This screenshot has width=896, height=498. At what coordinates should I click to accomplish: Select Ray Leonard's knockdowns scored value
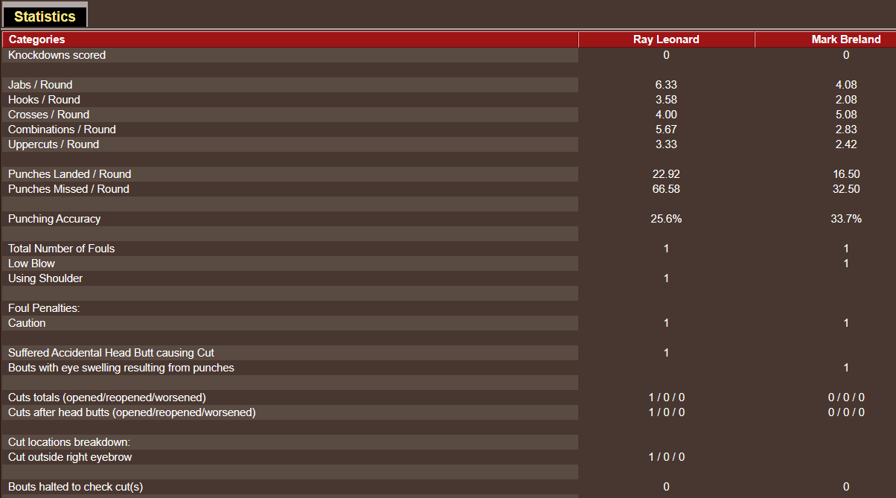click(x=666, y=55)
